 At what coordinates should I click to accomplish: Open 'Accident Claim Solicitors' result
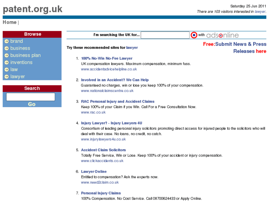[x=104, y=150]
